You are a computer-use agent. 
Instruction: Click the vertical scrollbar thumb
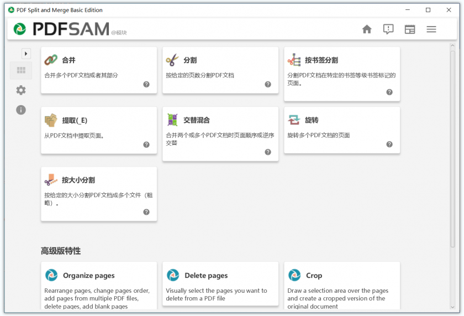(x=452, y=149)
